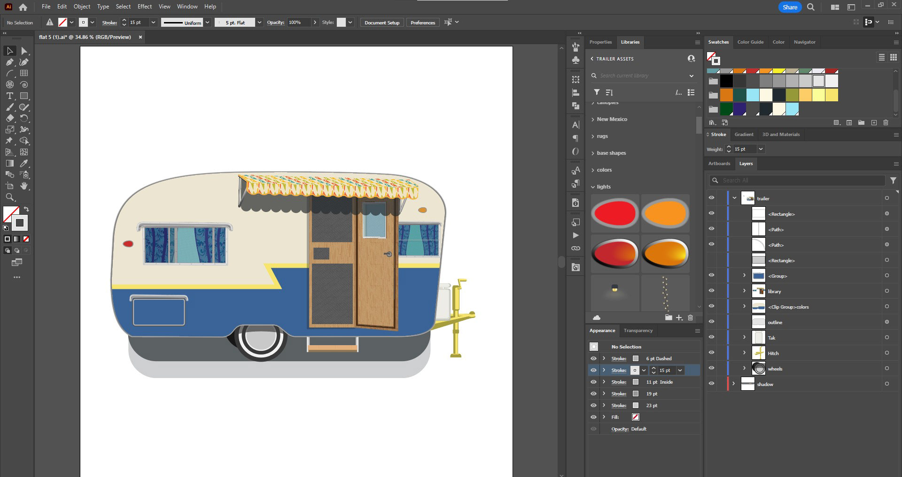
Task: Select the Eyedropper tool
Action: point(24,163)
